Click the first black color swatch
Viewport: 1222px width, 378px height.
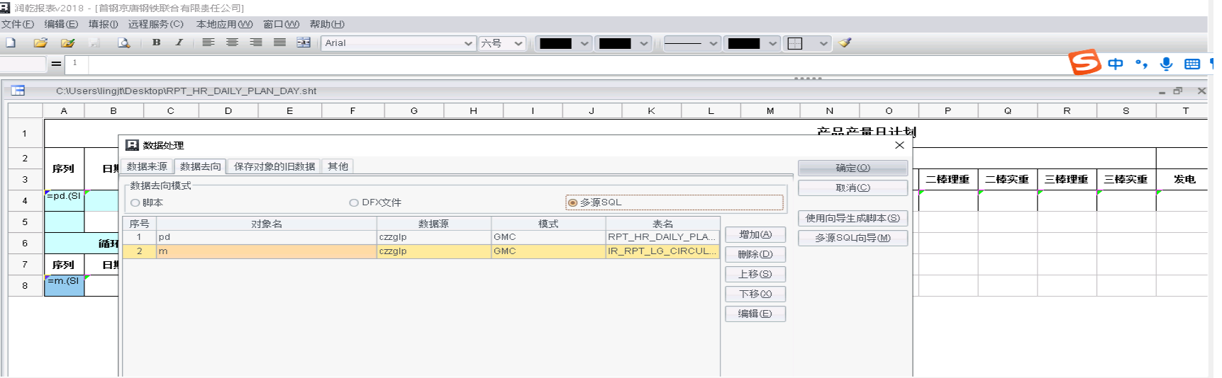tap(555, 43)
